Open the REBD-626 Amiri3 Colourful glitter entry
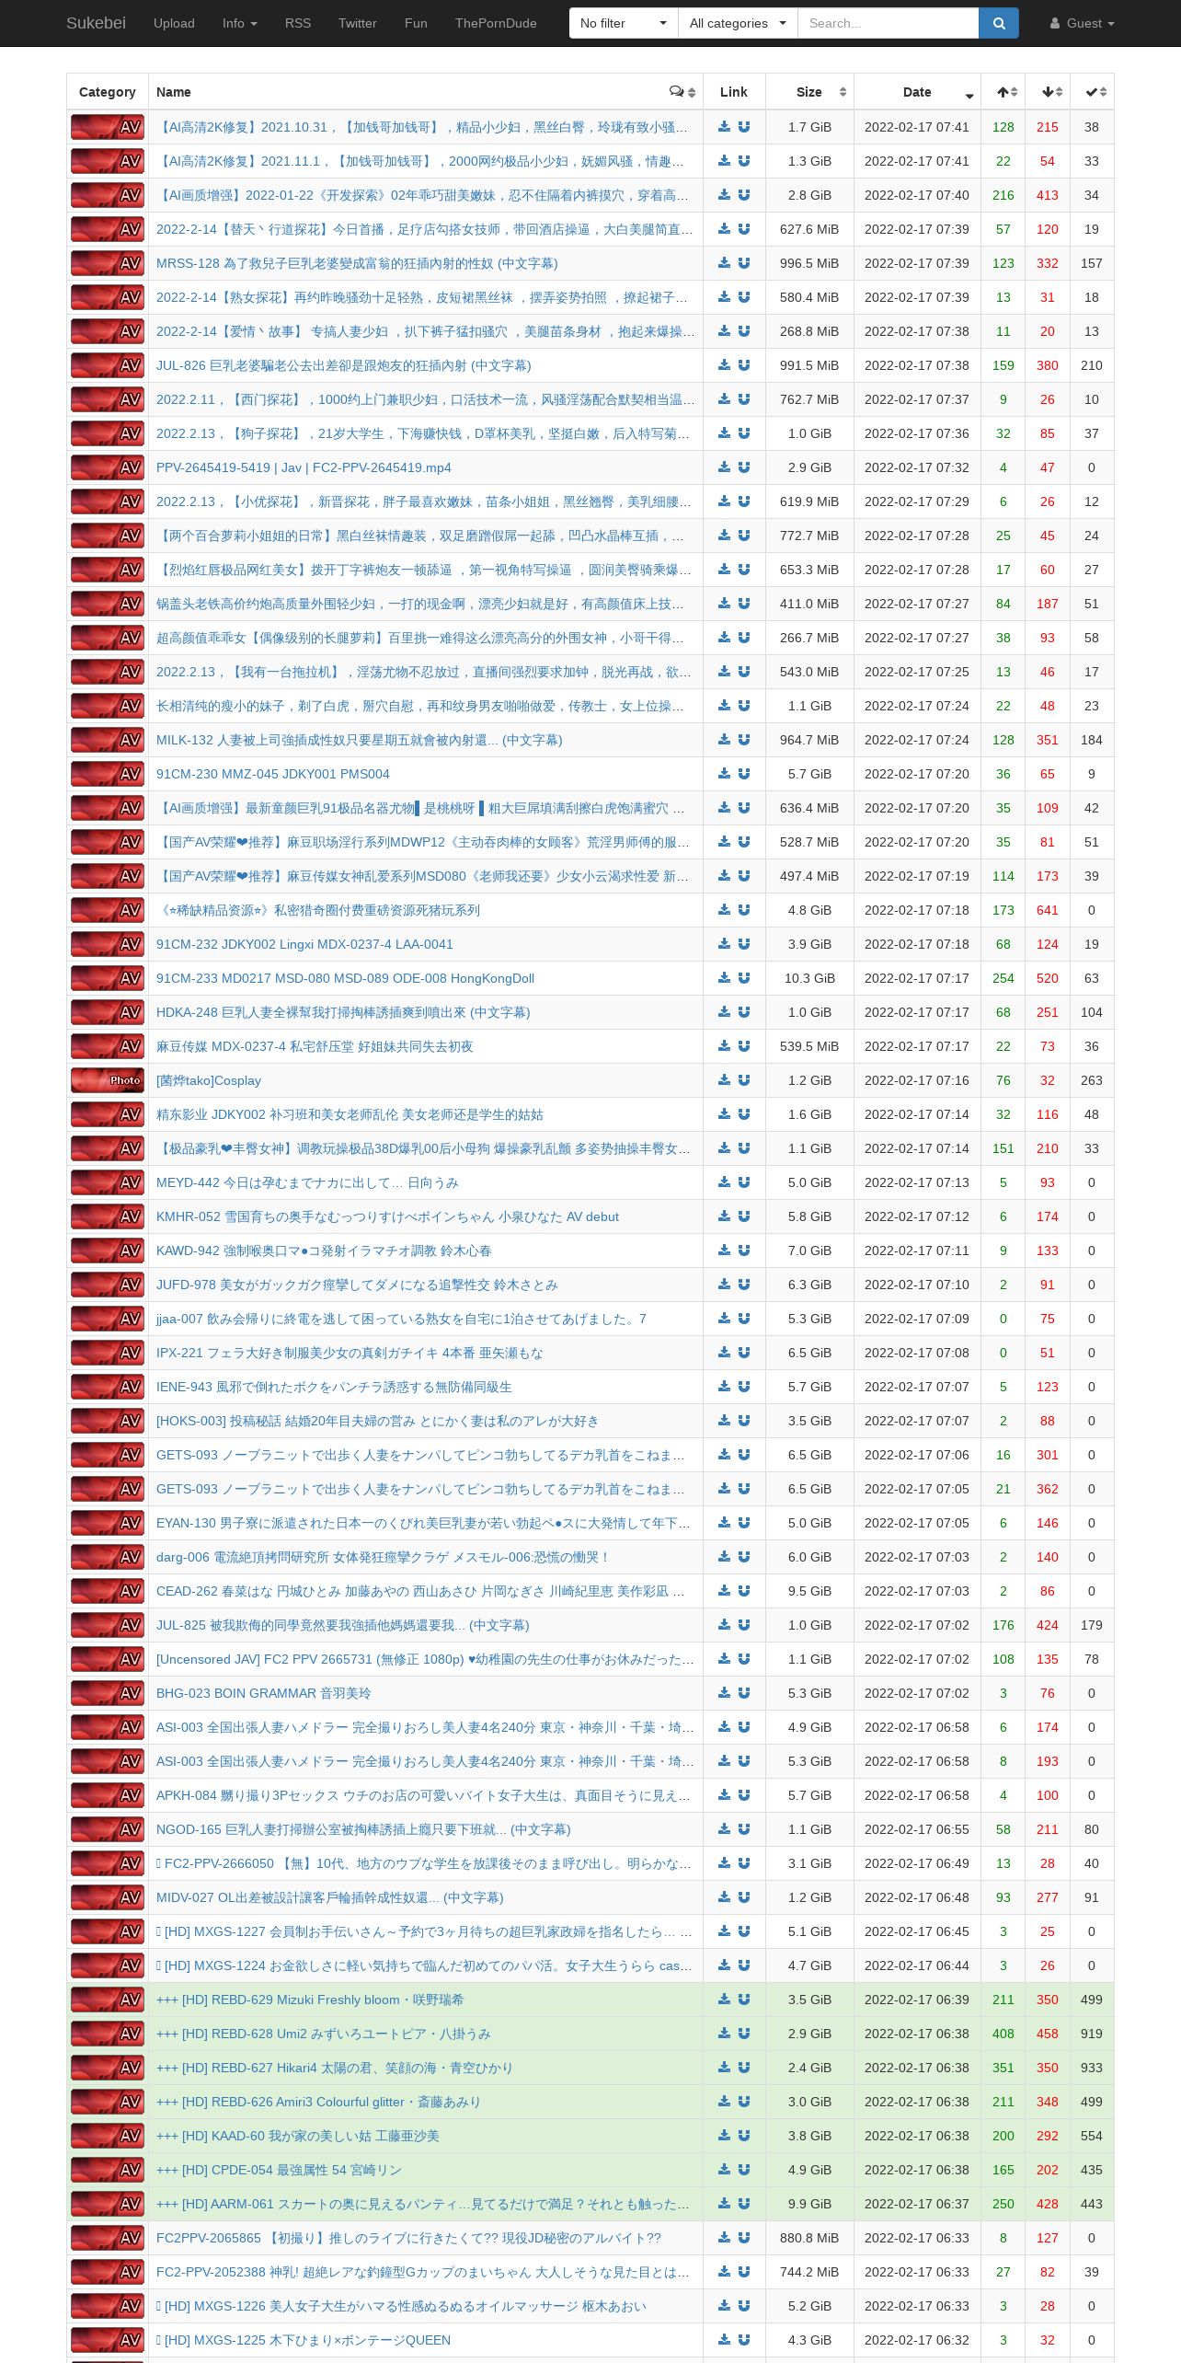This screenshot has height=2363, width=1181. pos(318,2102)
